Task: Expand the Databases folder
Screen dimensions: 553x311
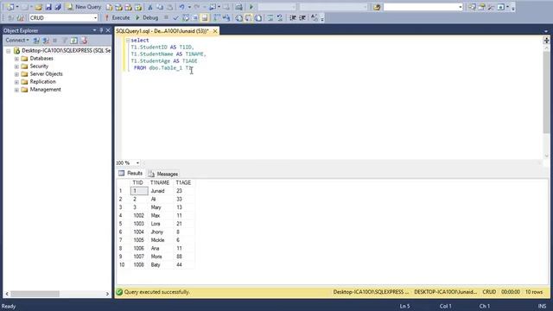Action: [x=16, y=59]
